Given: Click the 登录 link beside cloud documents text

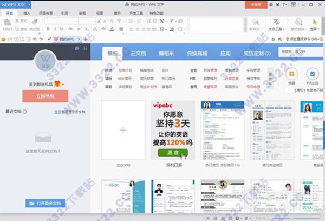Looking at the screenshot, I should tap(57, 112).
